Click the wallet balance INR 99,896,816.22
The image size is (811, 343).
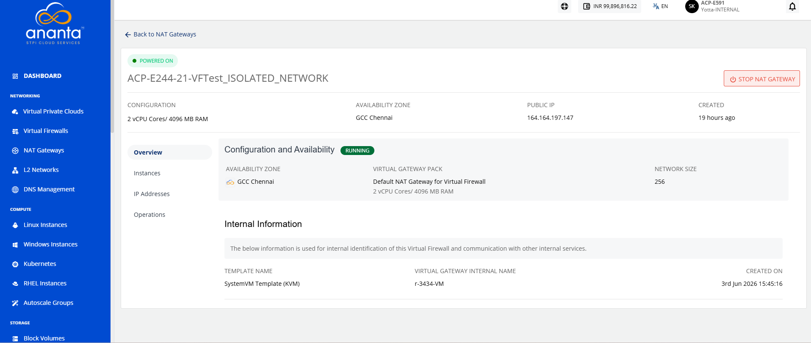[x=610, y=6]
